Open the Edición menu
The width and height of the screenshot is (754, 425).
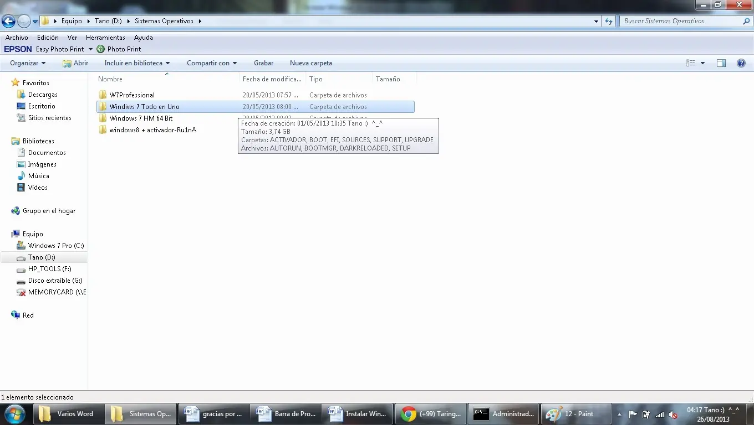point(48,38)
